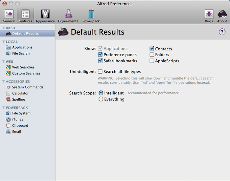Uncheck the Contacts checkbox
Viewport: 230px width, 181px height.
tap(152, 49)
